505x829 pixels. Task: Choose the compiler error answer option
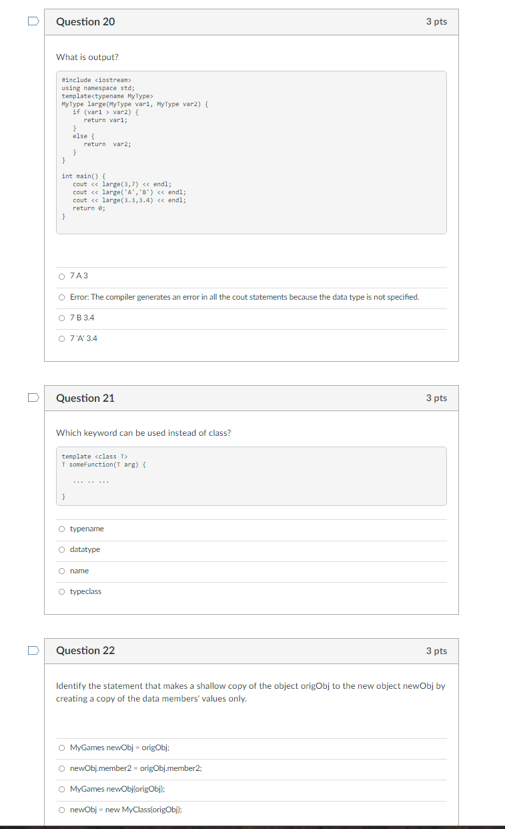click(x=61, y=296)
